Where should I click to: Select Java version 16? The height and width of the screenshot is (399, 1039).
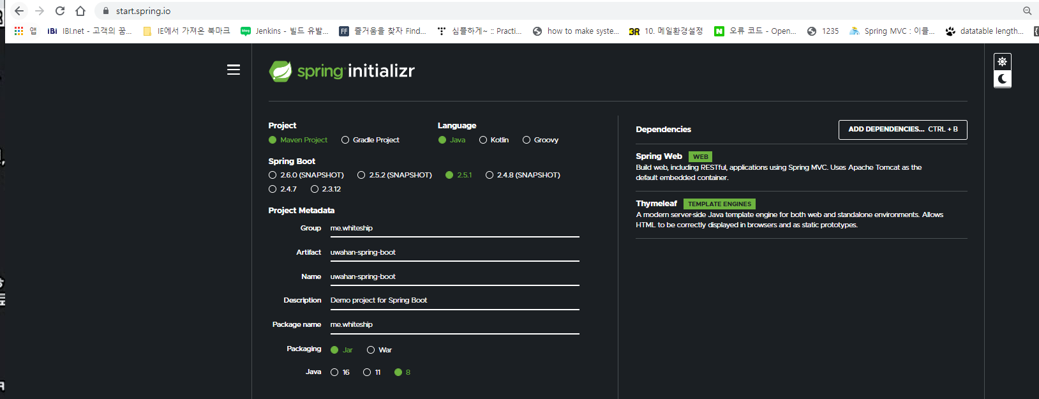click(334, 372)
